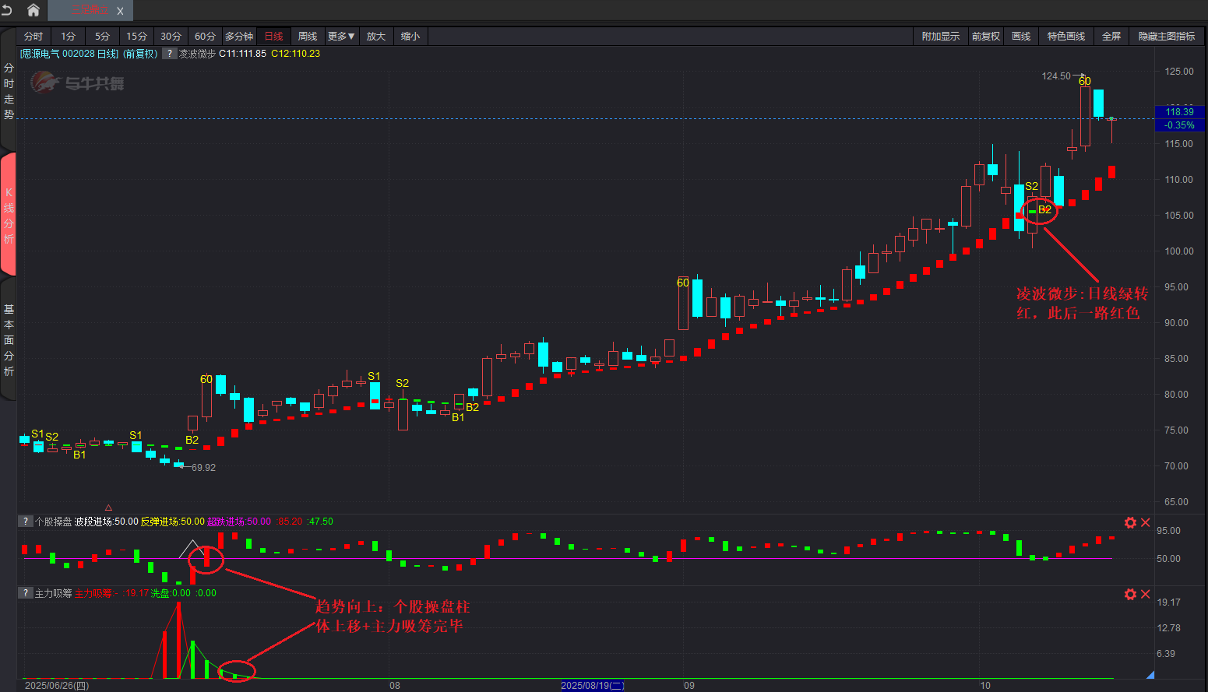This screenshot has height=692, width=1208.
Task: Close the 三足鼎立 tab with X
Action: [x=120, y=11]
